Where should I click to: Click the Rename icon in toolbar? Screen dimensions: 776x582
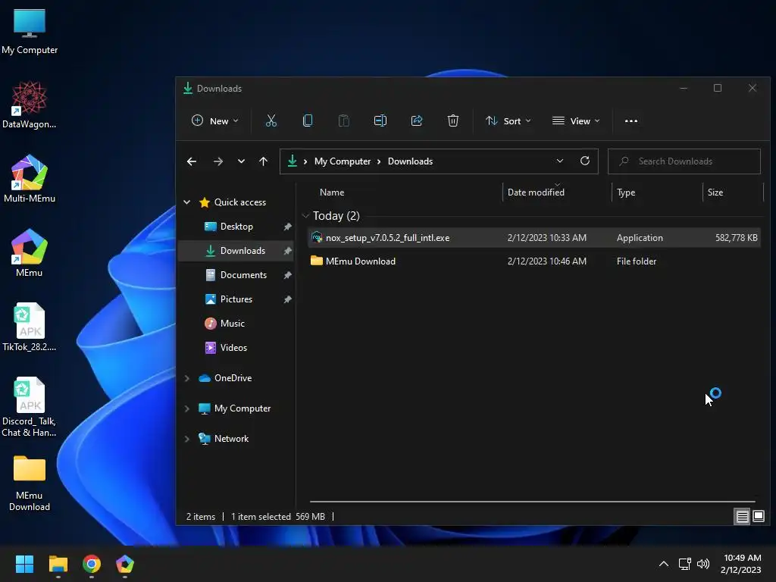coord(380,120)
